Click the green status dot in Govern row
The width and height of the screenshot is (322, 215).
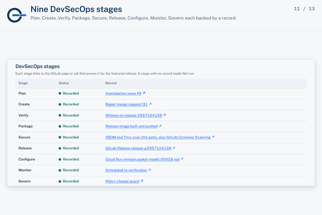coord(60,181)
